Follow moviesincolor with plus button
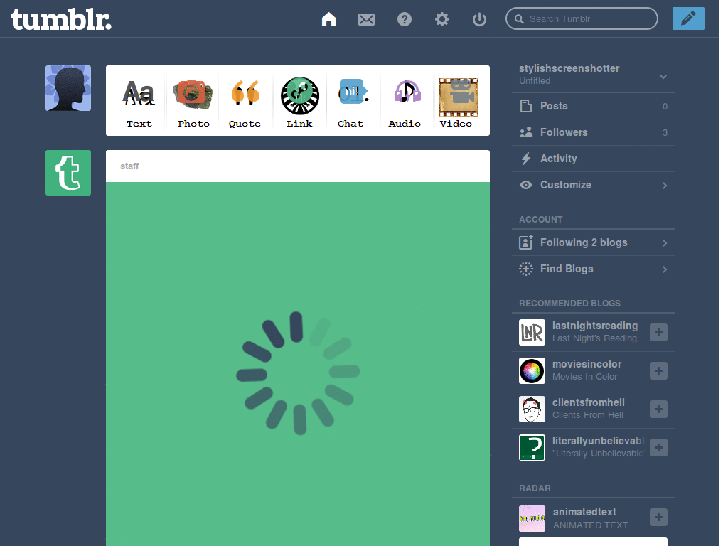The image size is (728, 546). point(658,370)
